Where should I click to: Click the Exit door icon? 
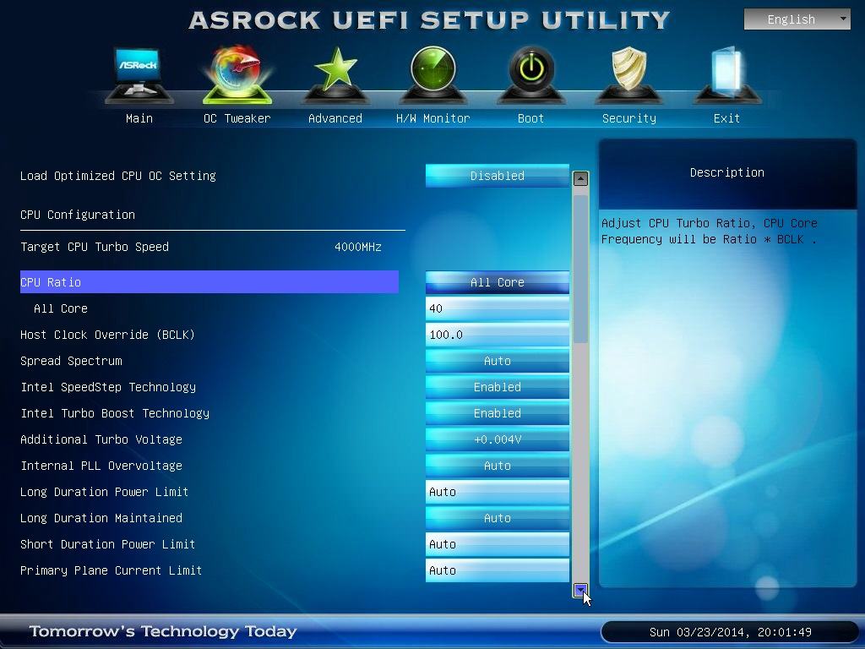726,74
